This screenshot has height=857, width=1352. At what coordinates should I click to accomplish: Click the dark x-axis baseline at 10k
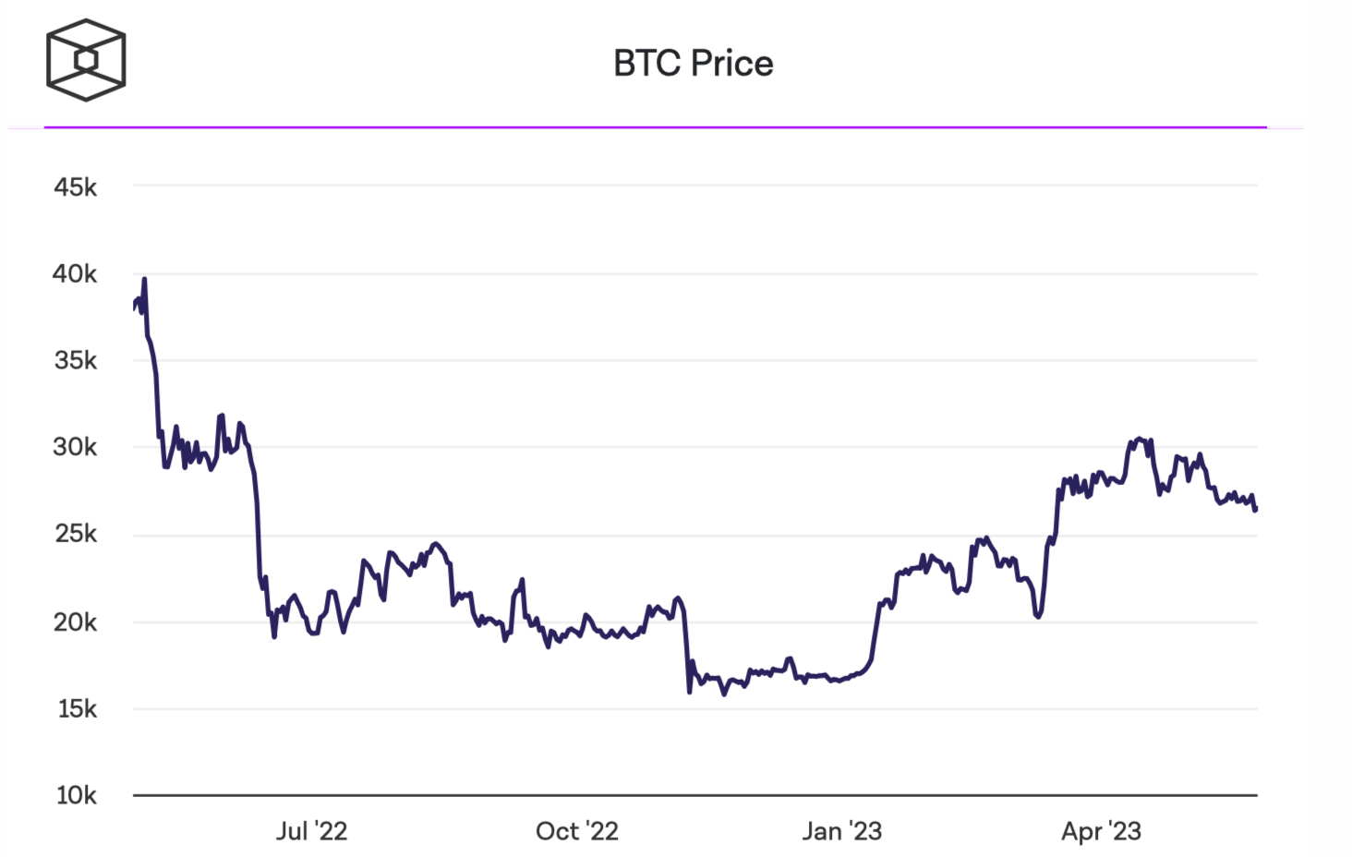click(694, 795)
